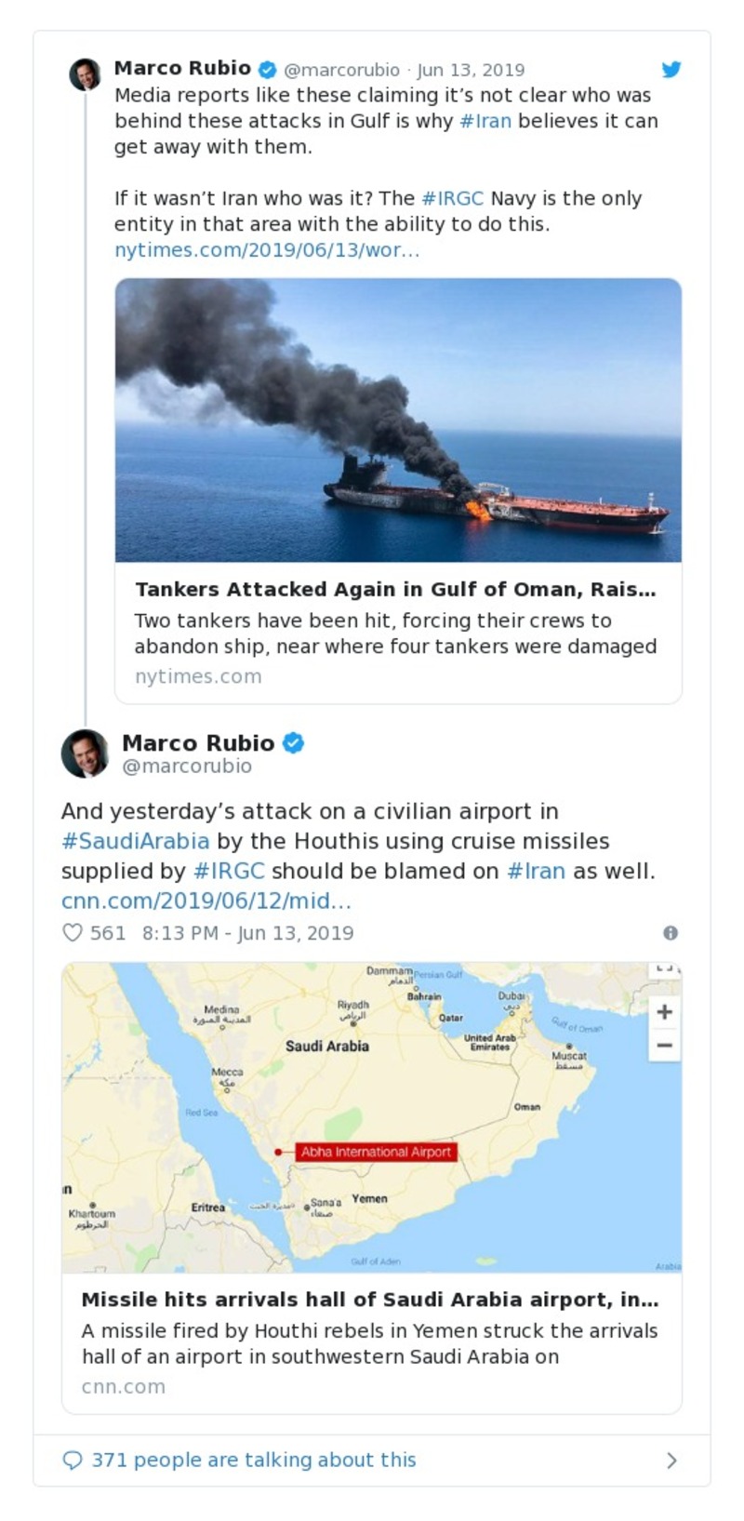Click the map zoom-in plus button
Image resolution: width=744 pixels, height=1521 pixels.
point(664,1011)
